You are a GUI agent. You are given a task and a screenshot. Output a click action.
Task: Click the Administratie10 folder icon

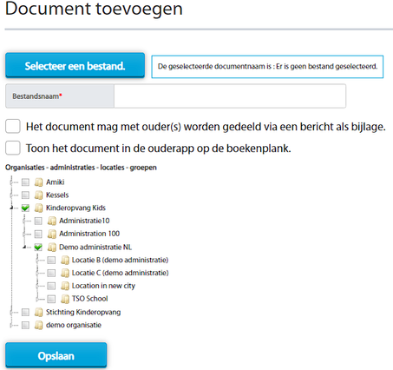coord(51,221)
